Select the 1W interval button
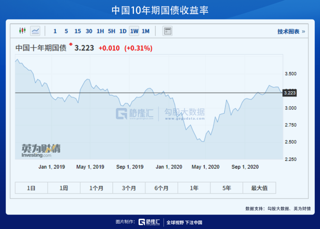Screen dimensions: 320x229 coord(134,31)
